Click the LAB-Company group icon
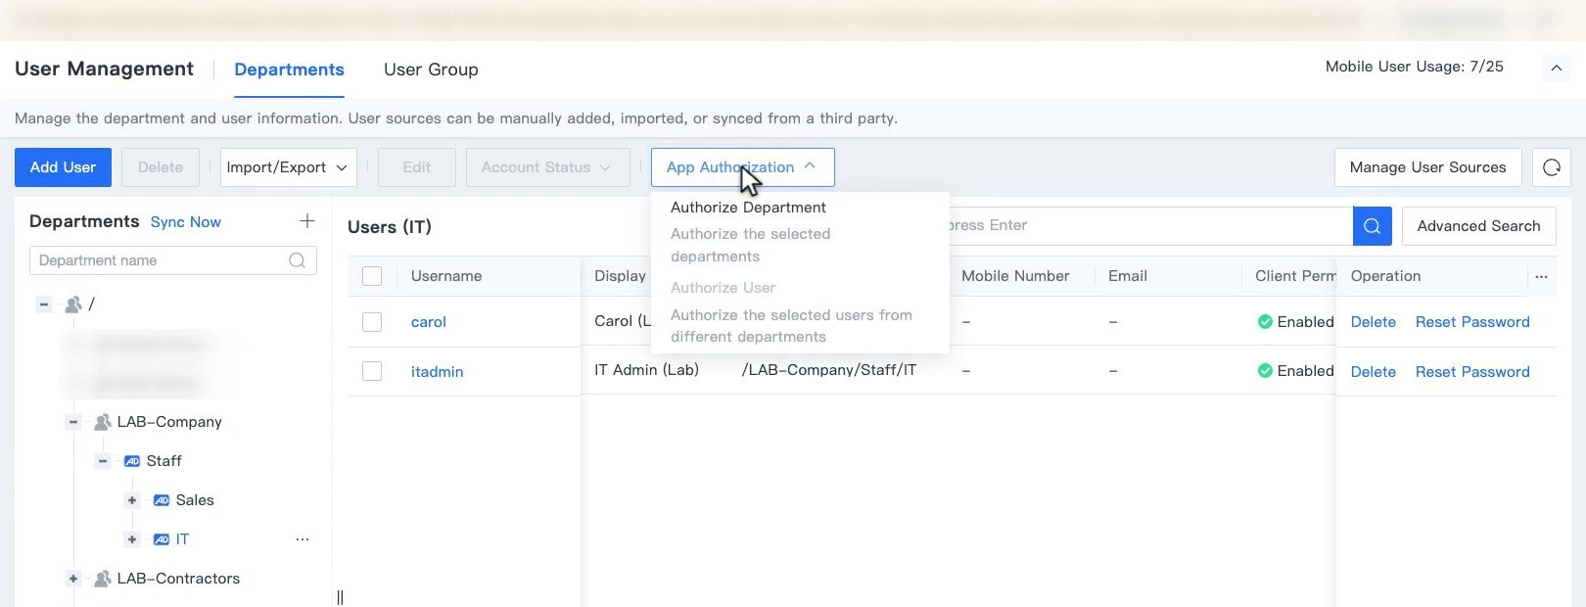Screen dimensions: 1586x607 click(103, 422)
